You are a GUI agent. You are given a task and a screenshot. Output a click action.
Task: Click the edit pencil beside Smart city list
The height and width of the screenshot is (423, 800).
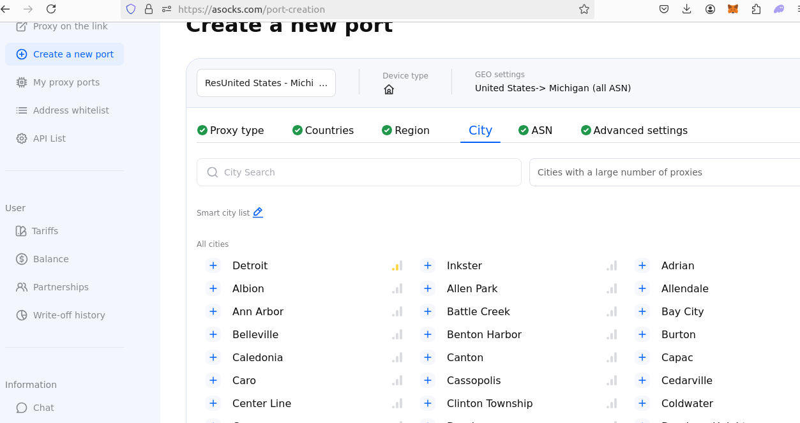[x=258, y=212]
